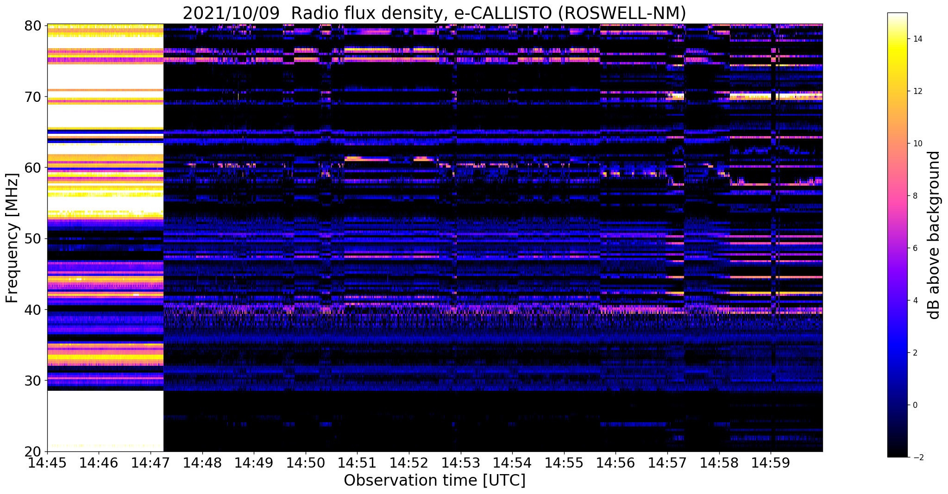Click the 14:45 time tick label
Image resolution: width=948 pixels, height=494 pixels.
[x=47, y=463]
